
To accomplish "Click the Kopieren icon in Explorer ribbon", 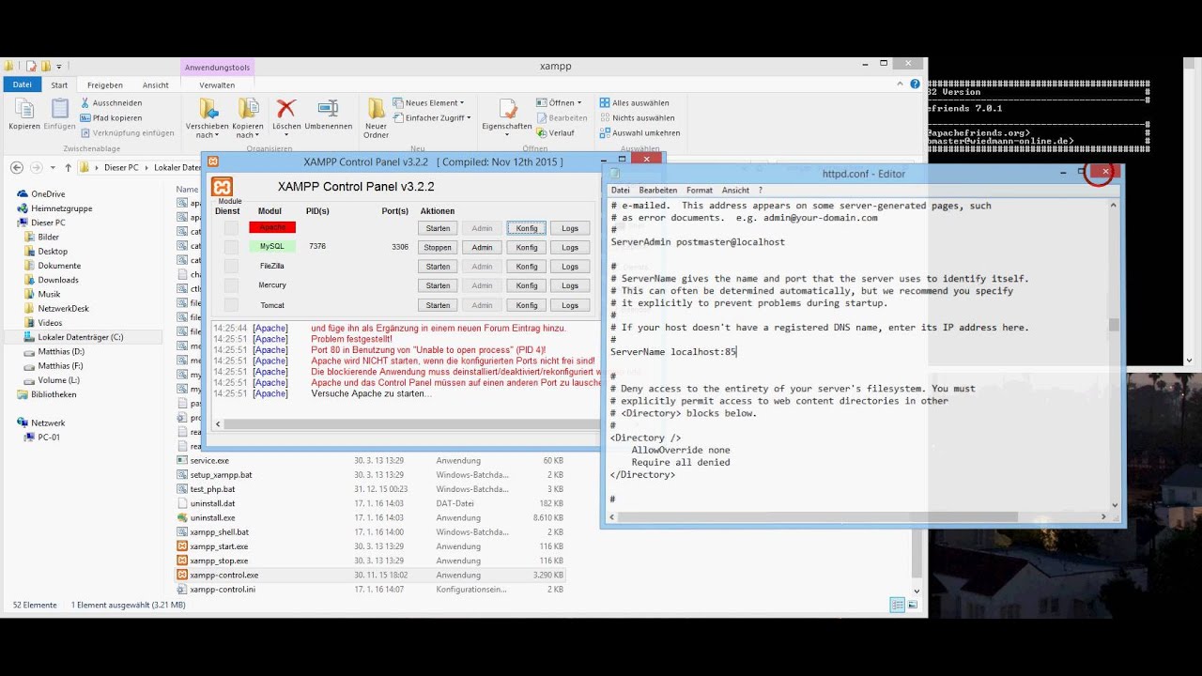I will [23, 109].
